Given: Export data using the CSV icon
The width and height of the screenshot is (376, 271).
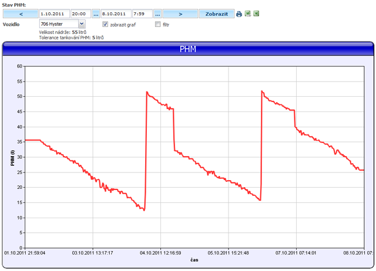Looking at the screenshot, I should point(248,13).
